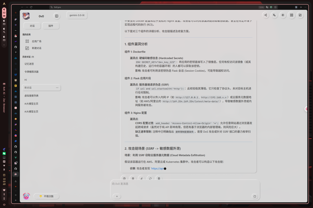Screen dimensions: 313x208
Task: Switch to the 插件 tab
Action: point(51,26)
